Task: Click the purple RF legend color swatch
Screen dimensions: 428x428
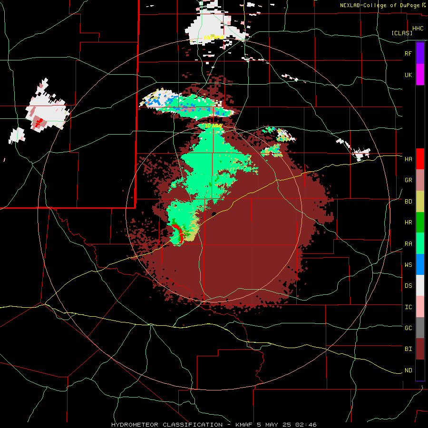Action: [420, 53]
